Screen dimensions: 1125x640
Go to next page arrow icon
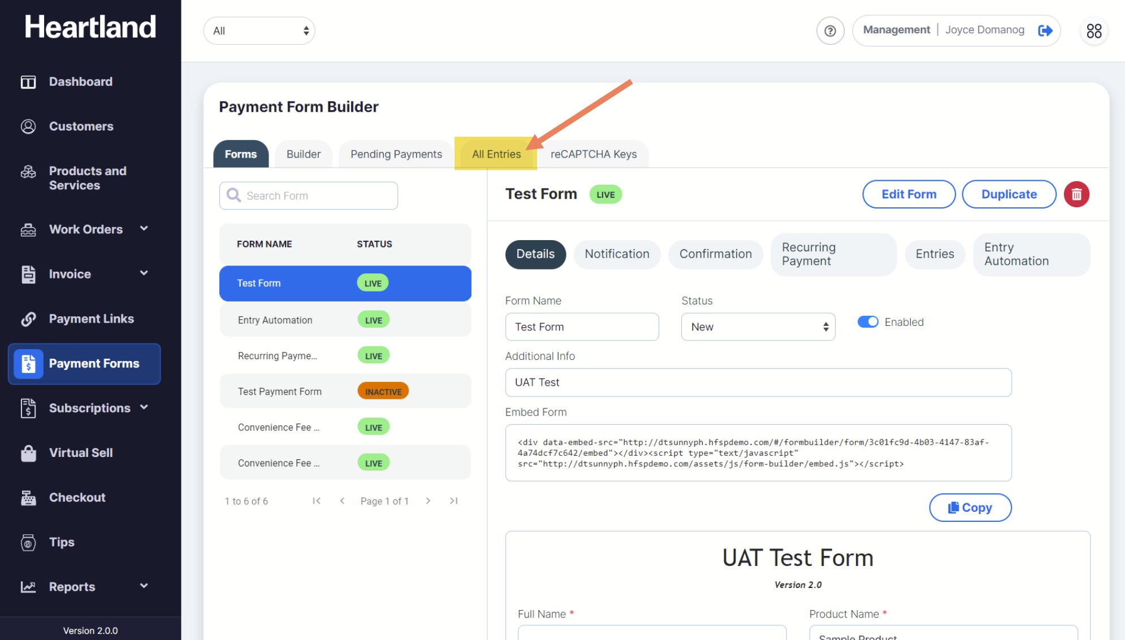tap(428, 500)
